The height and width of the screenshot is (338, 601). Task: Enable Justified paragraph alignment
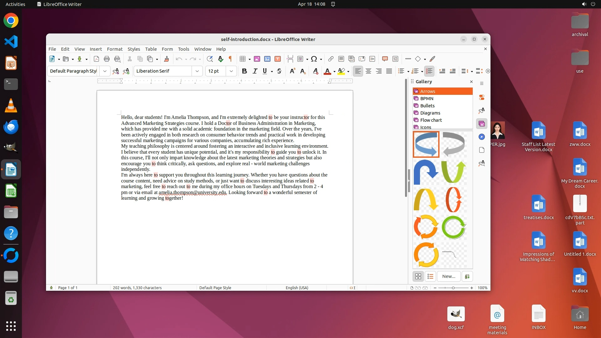pyautogui.click(x=389, y=71)
